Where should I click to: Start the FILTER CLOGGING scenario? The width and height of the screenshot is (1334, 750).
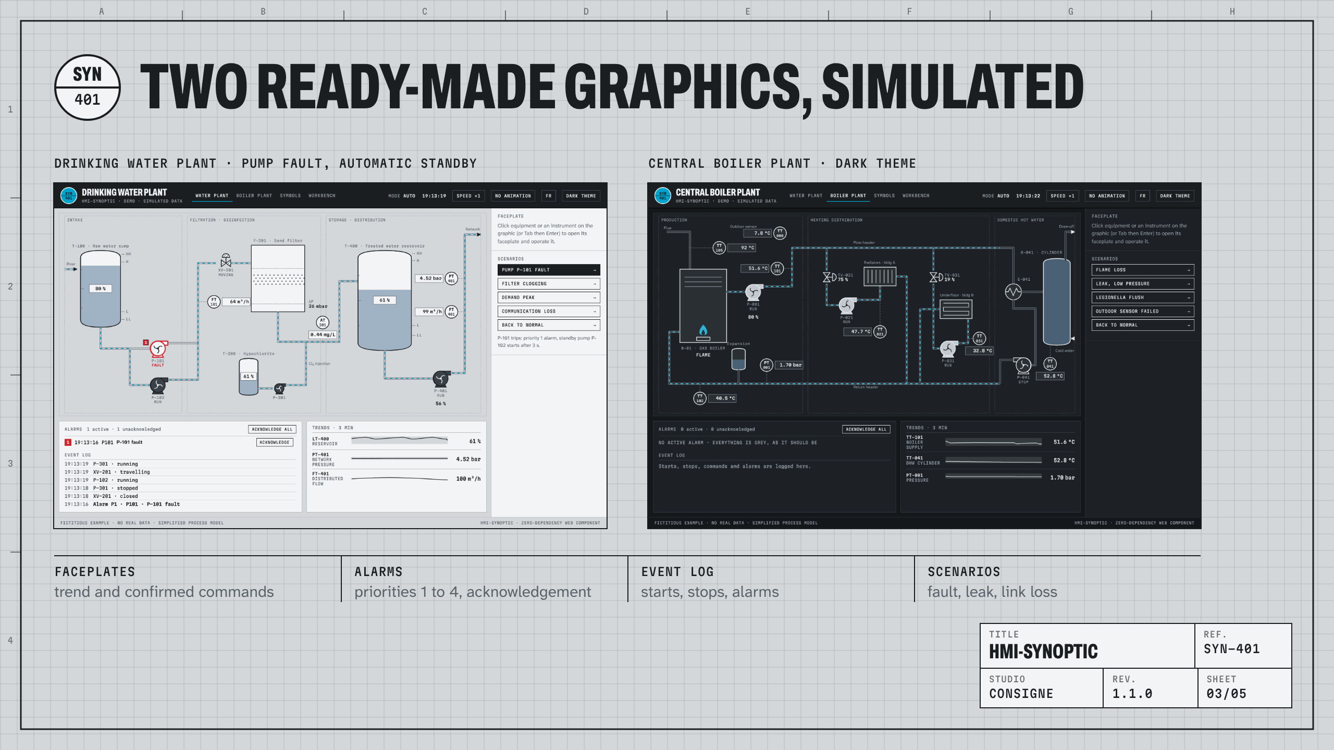point(549,284)
